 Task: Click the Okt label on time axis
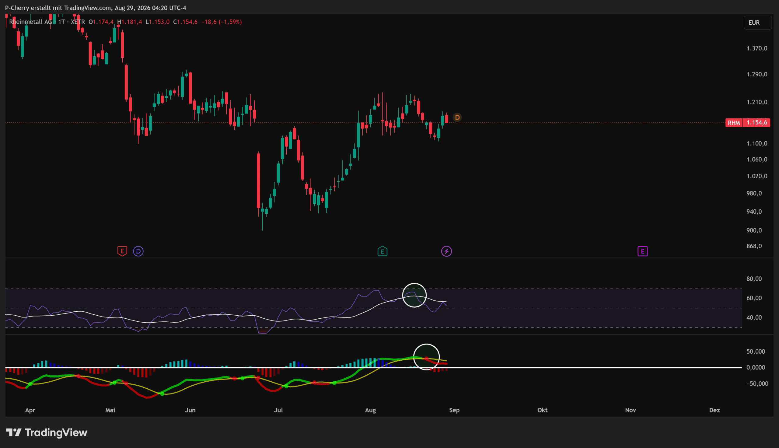click(x=543, y=410)
